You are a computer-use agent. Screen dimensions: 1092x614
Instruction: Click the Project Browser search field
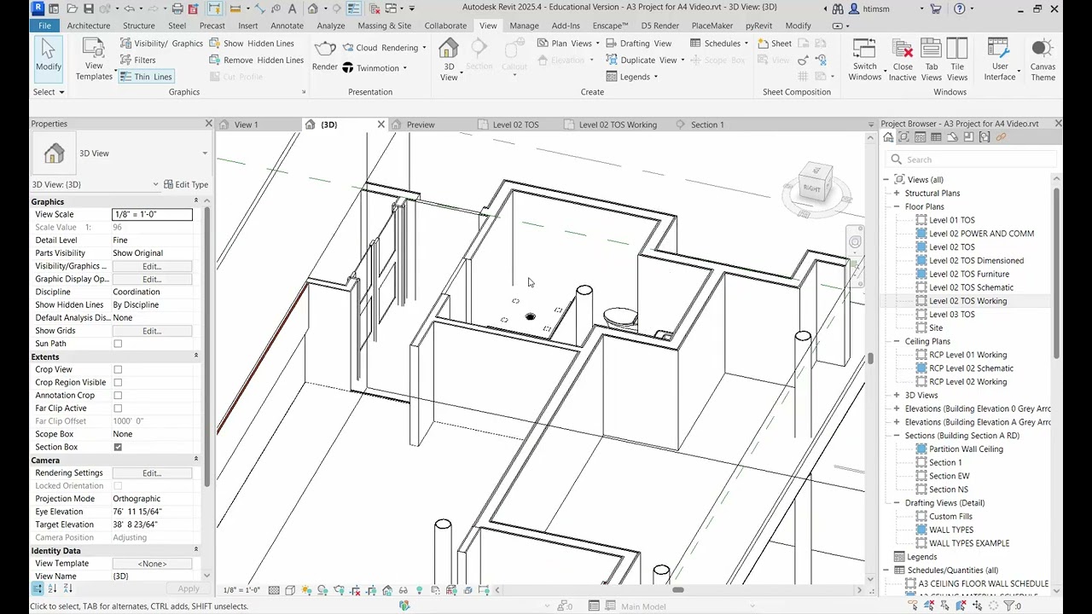click(x=970, y=159)
